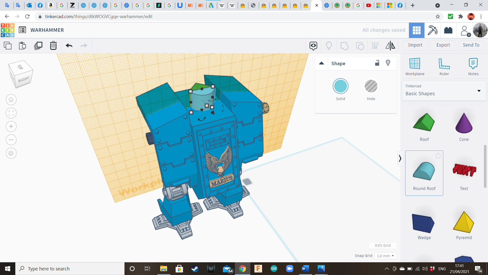Open the Send To menu
This screenshot has height=275, width=488.
471,45
